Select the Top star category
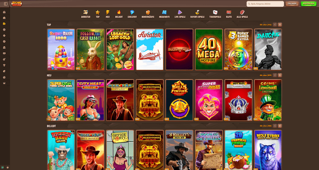 (x=98, y=14)
